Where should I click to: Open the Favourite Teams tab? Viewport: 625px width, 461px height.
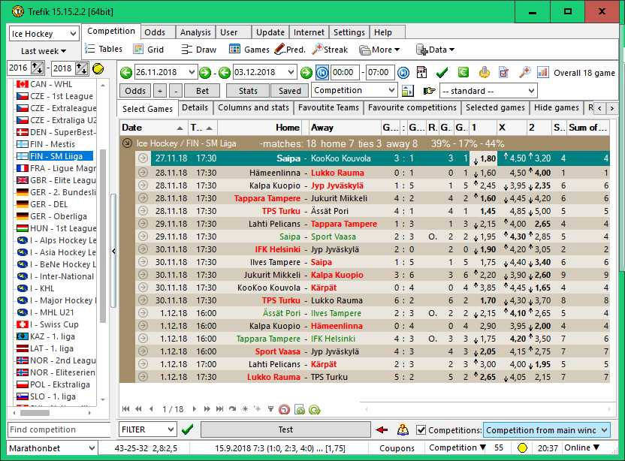pos(328,108)
